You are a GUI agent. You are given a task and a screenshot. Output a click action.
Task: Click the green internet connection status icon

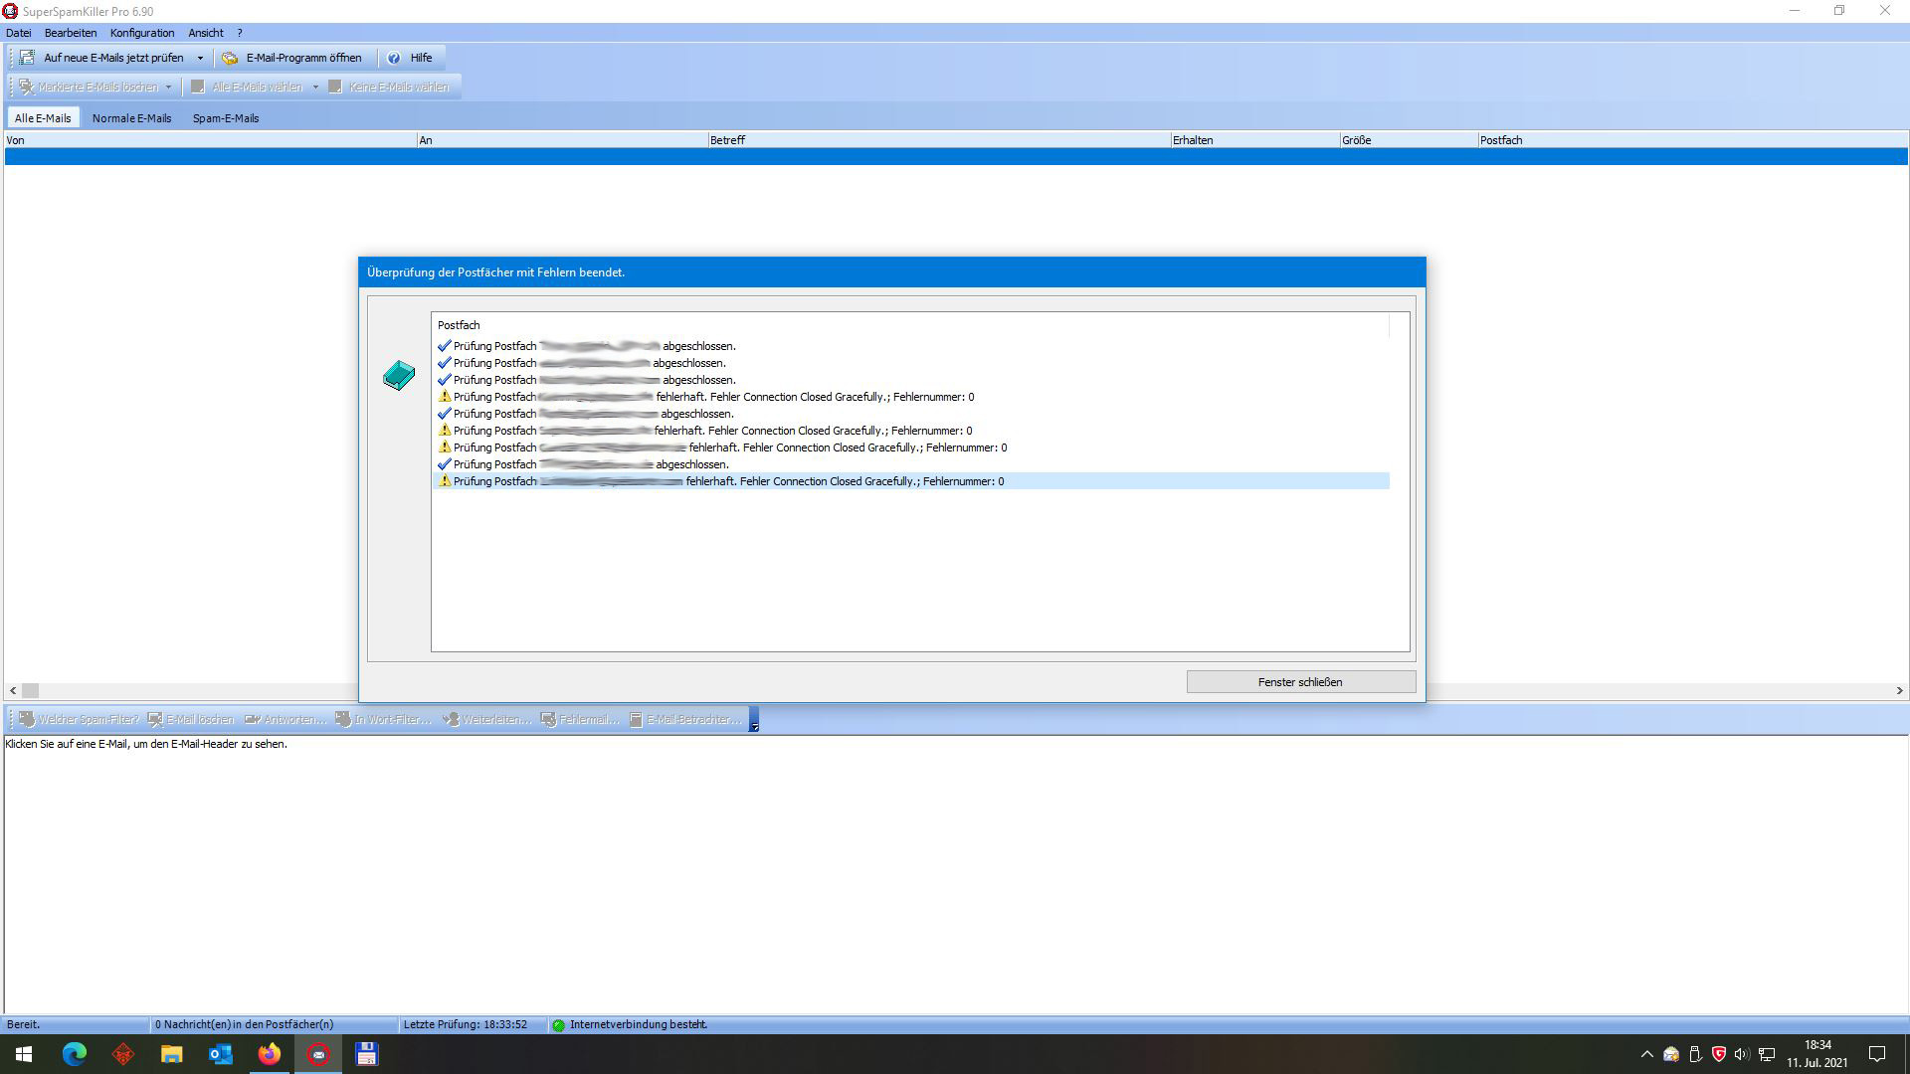[x=559, y=1025]
